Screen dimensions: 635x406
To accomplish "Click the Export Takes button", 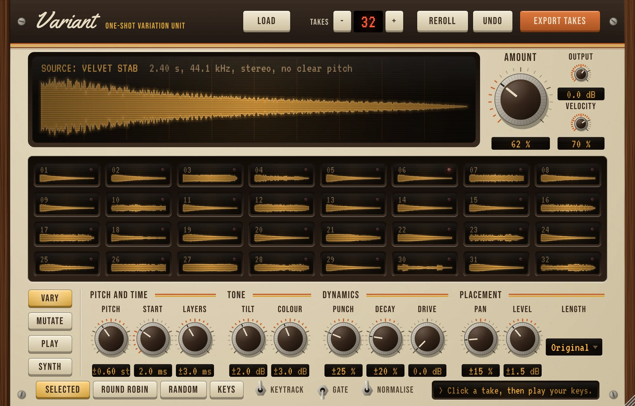I will pyautogui.click(x=560, y=21).
